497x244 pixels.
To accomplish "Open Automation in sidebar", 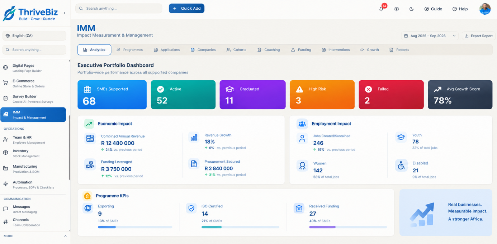I will pyautogui.click(x=33, y=185).
